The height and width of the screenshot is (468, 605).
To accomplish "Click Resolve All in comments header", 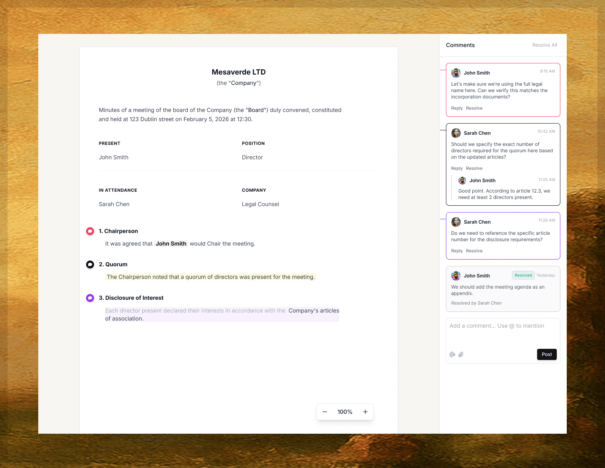I will (x=544, y=45).
